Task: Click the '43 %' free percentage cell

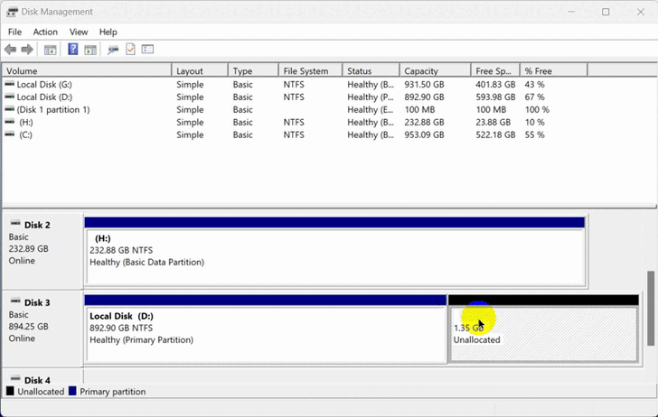Action: (x=534, y=84)
